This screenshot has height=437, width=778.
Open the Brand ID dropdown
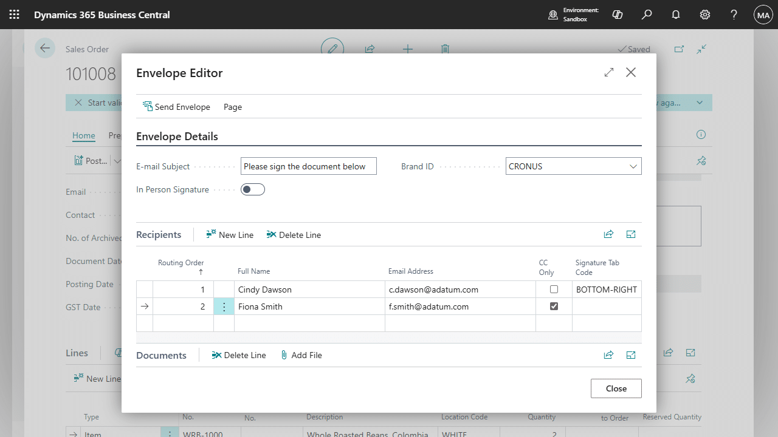[x=633, y=166]
